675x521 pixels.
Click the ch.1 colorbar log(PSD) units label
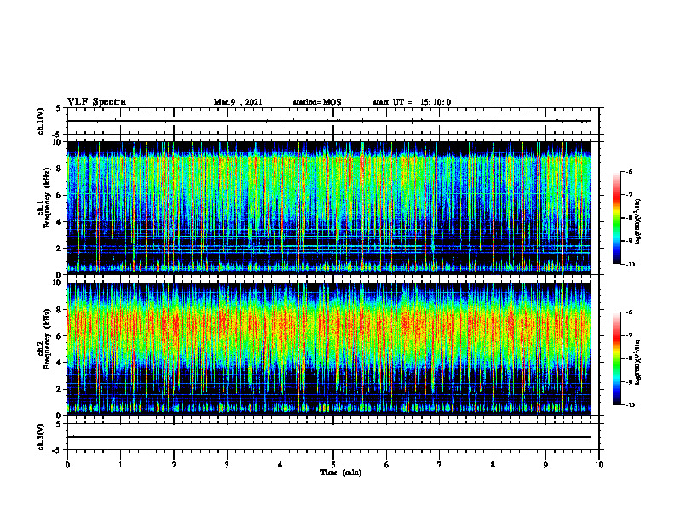coord(638,221)
